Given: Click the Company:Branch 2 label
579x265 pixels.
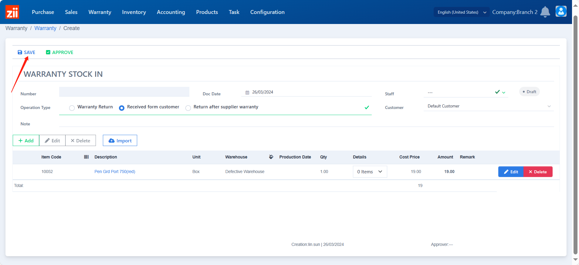Looking at the screenshot, I should click(x=515, y=12).
